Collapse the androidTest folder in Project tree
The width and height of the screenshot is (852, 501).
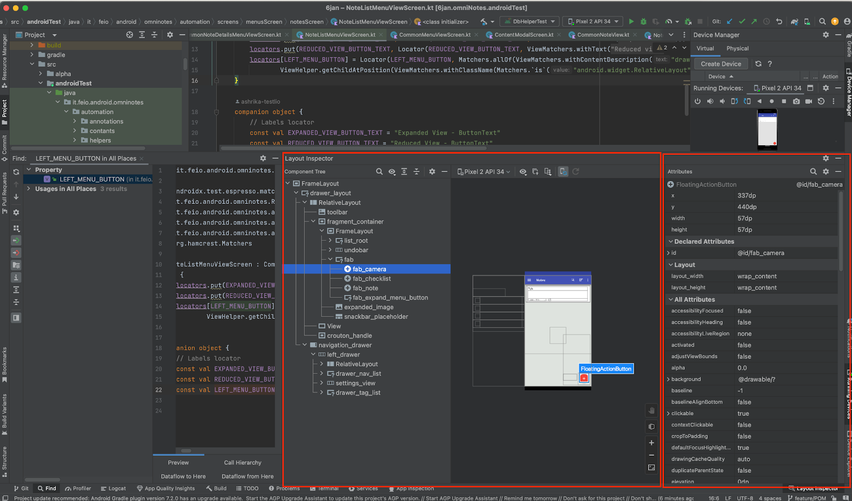[40, 84]
